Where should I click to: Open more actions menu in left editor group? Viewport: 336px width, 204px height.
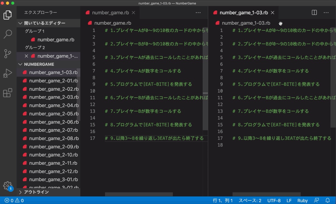pos(198,12)
